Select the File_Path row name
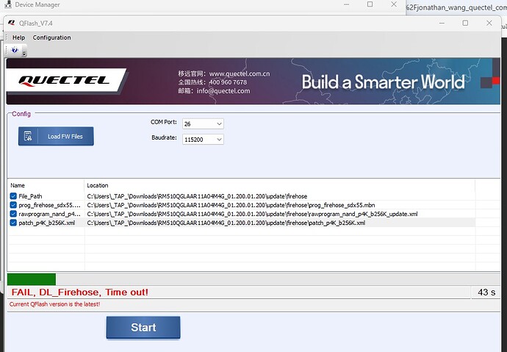This screenshot has width=507, height=352. pyautogui.click(x=30, y=196)
